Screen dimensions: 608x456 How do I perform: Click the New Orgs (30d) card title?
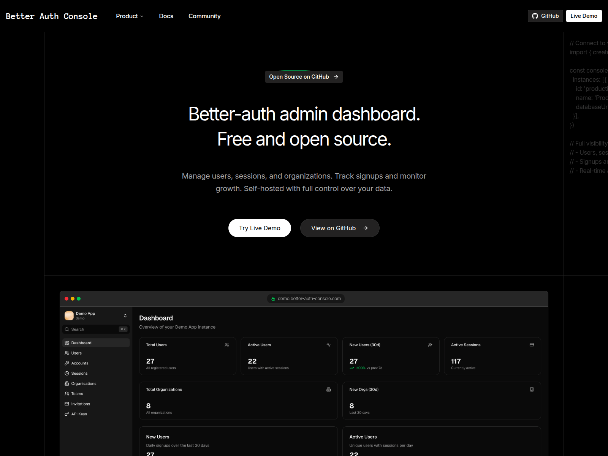click(x=364, y=389)
